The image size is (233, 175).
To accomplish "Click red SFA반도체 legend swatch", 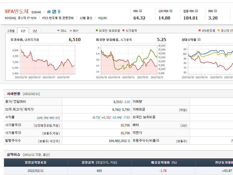I will pos(199,30).
